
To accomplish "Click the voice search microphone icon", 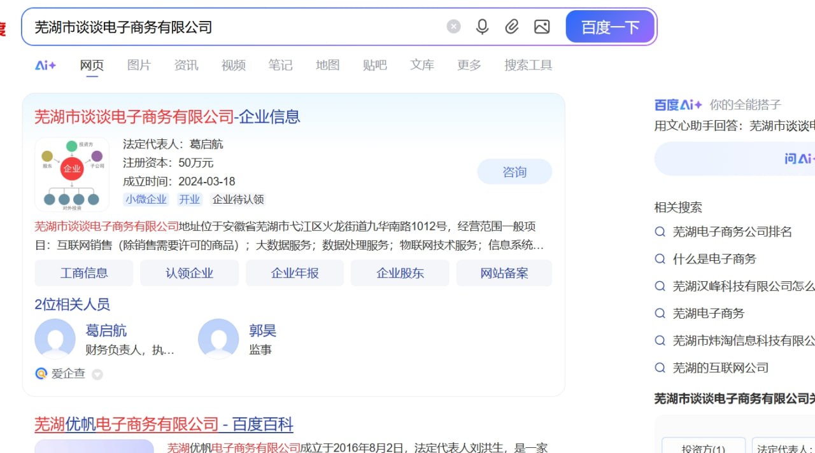I will (x=482, y=26).
